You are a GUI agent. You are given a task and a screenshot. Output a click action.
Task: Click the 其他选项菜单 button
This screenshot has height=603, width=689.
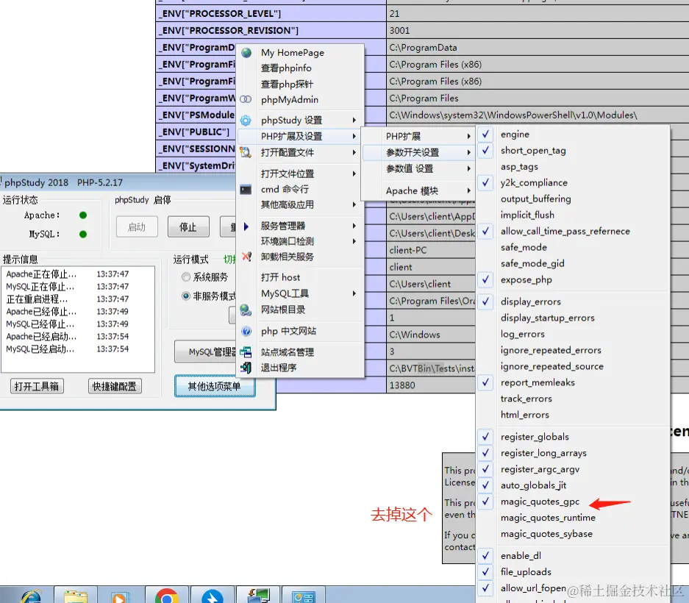pos(215,386)
